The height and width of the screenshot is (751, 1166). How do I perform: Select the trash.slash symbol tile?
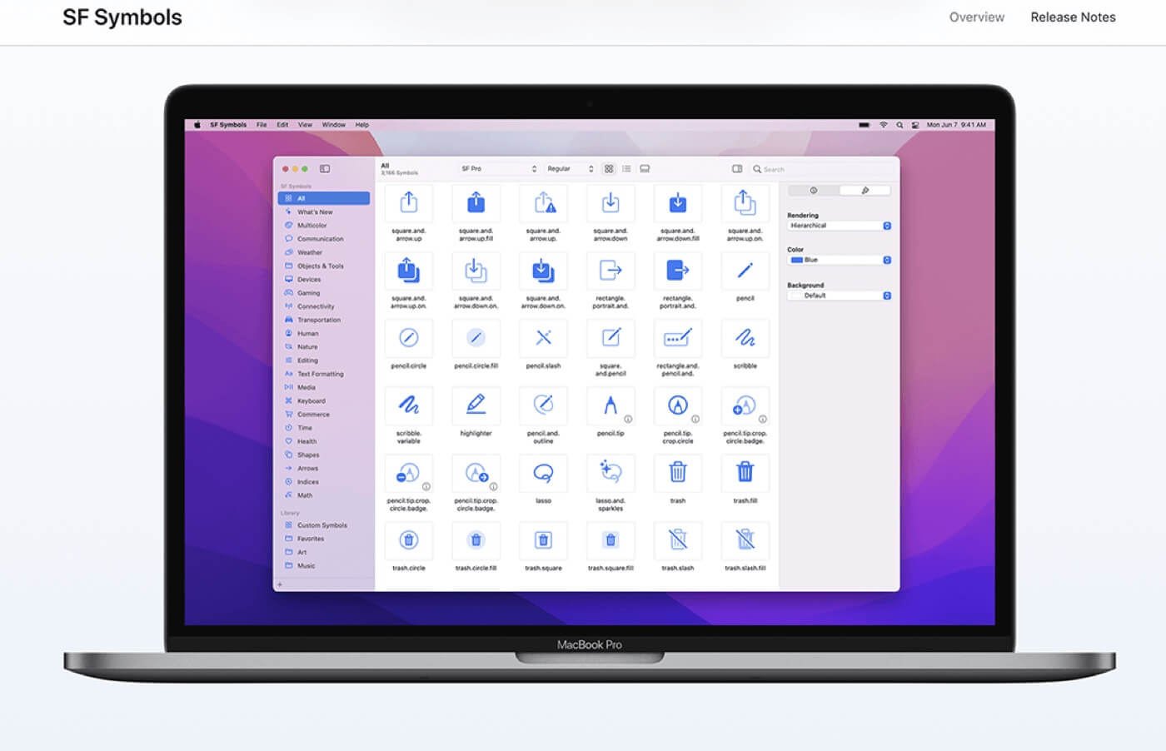(x=677, y=540)
